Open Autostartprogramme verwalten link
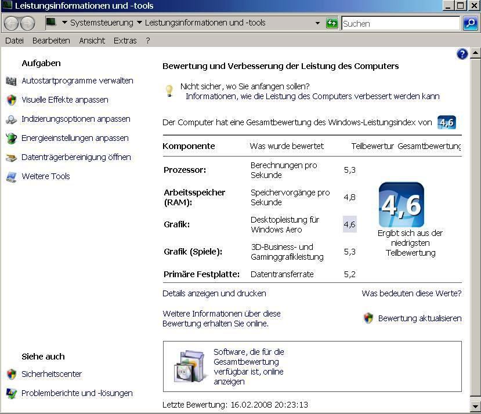The width and height of the screenshot is (481, 414). (x=77, y=81)
